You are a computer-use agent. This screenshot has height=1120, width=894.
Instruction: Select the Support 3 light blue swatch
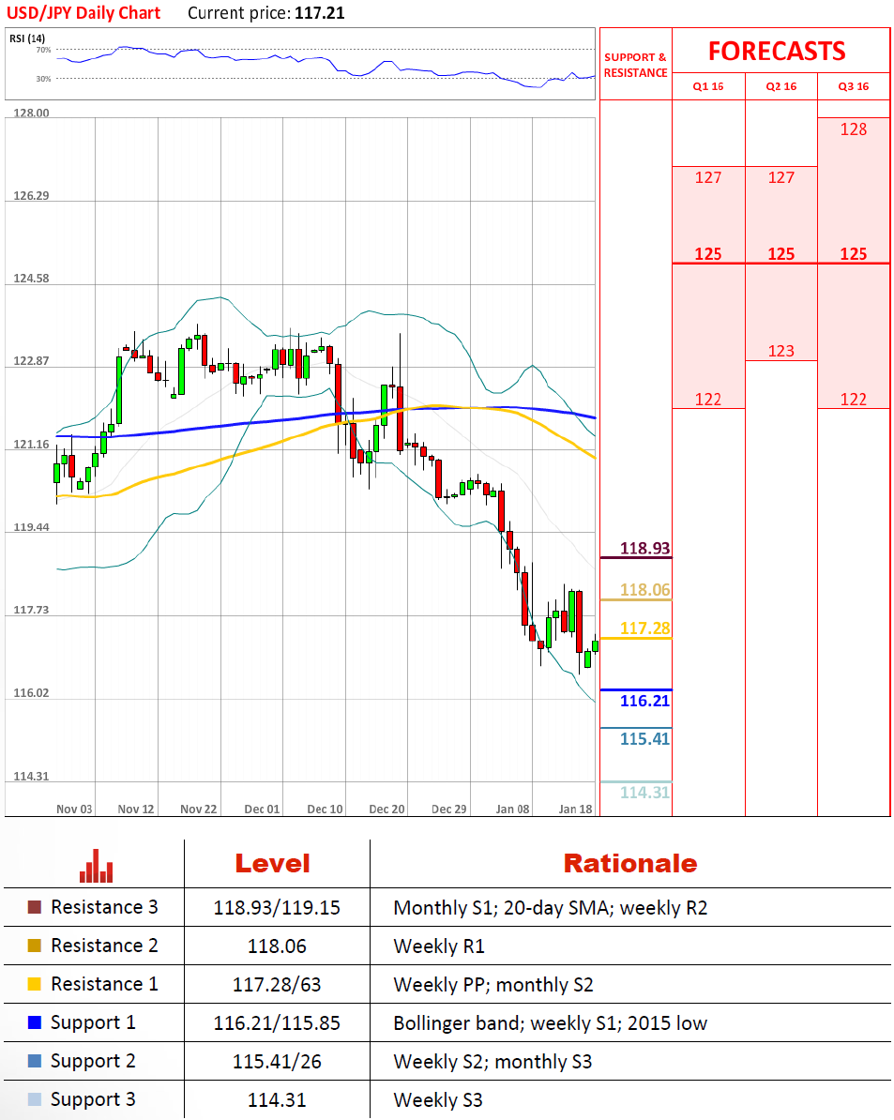coord(35,1099)
